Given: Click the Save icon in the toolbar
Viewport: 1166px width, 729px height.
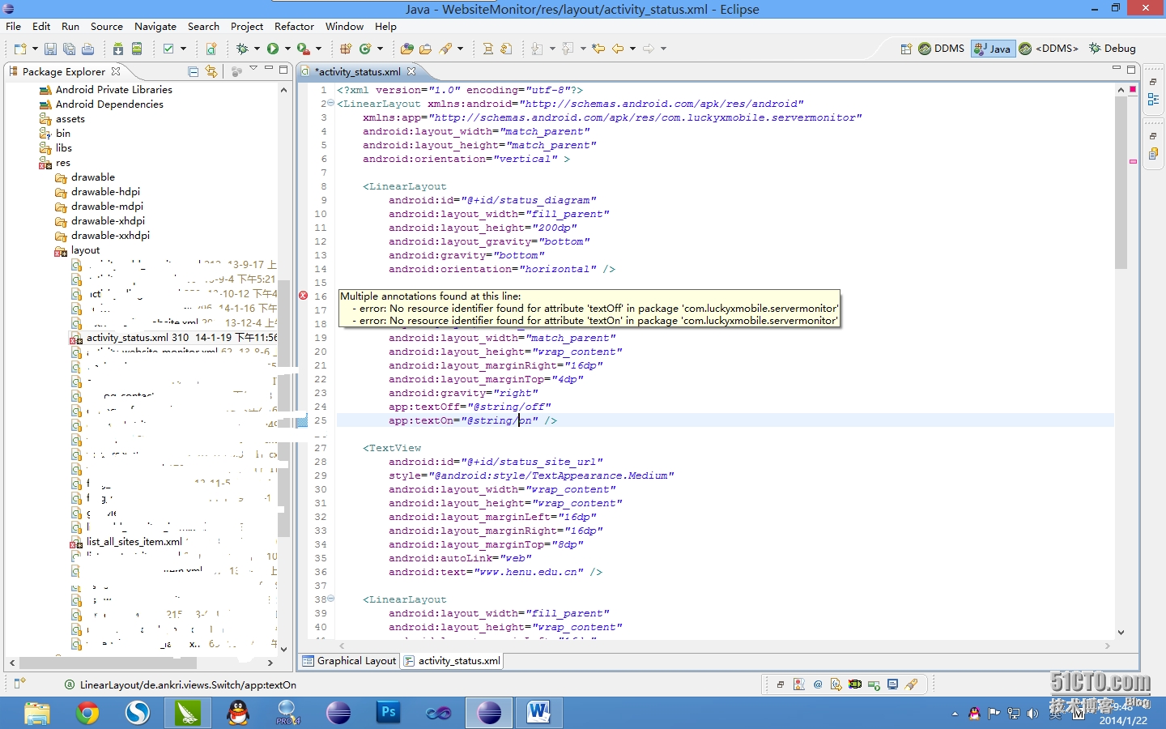Looking at the screenshot, I should coord(50,49).
